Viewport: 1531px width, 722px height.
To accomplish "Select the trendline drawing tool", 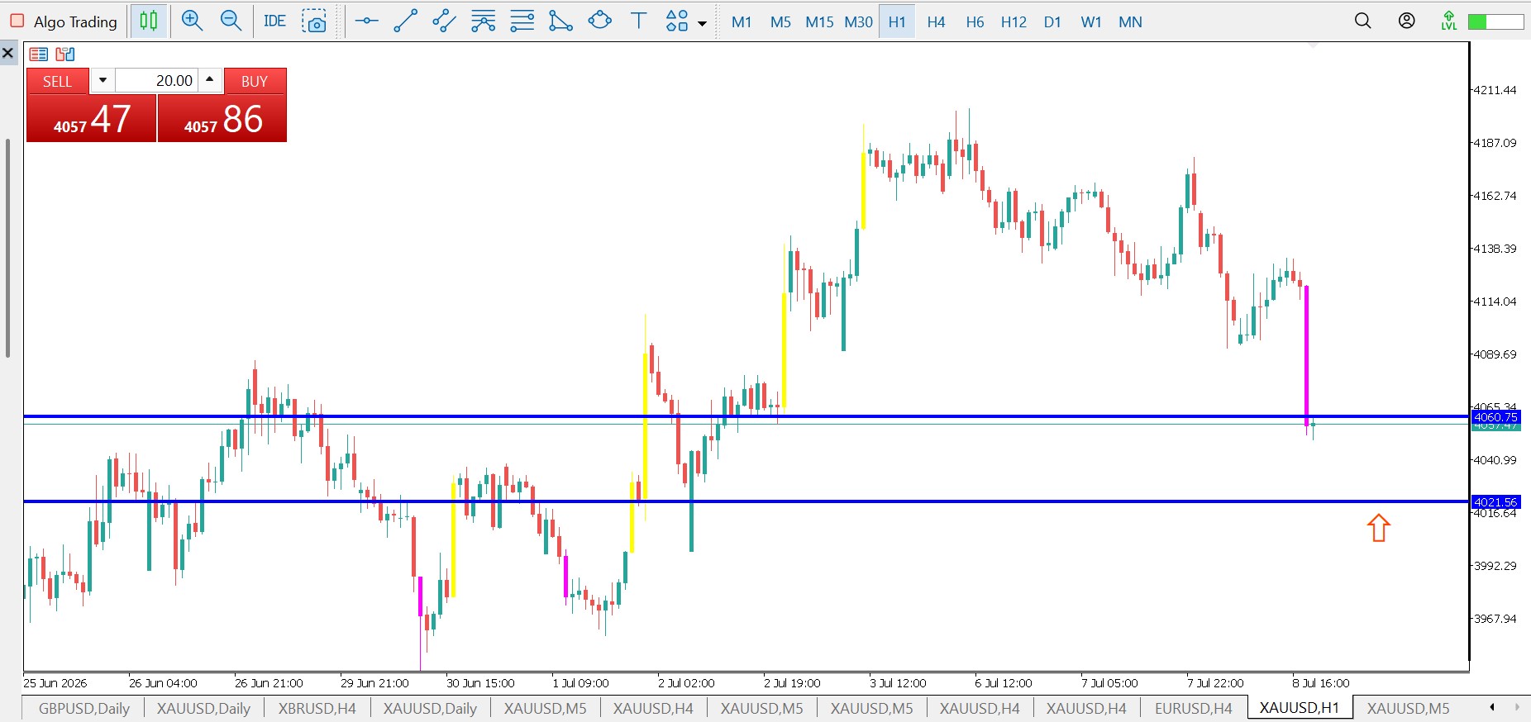I will tap(405, 21).
